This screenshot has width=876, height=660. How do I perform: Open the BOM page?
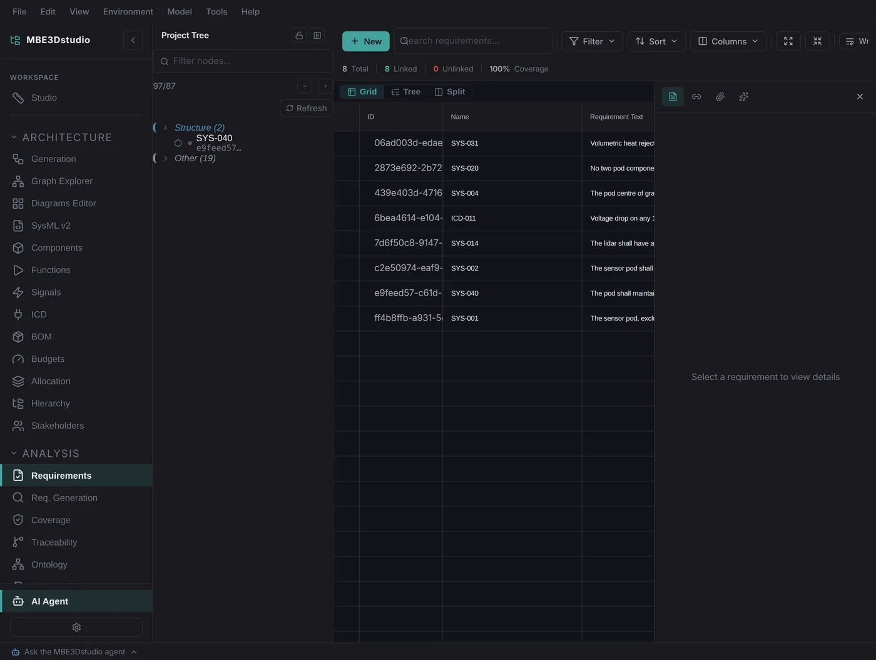tap(76, 336)
